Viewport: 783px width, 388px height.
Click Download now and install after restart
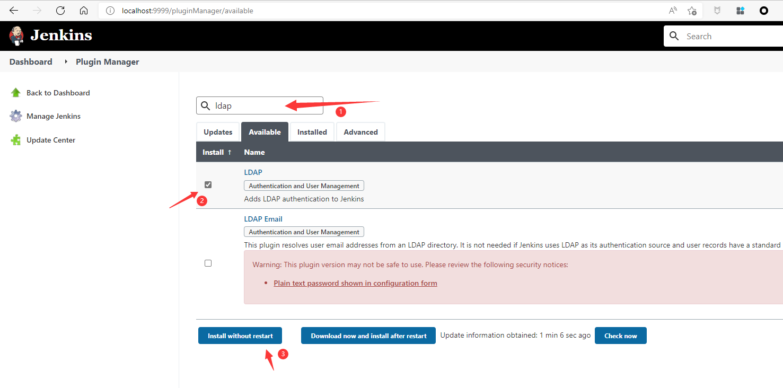tap(368, 336)
